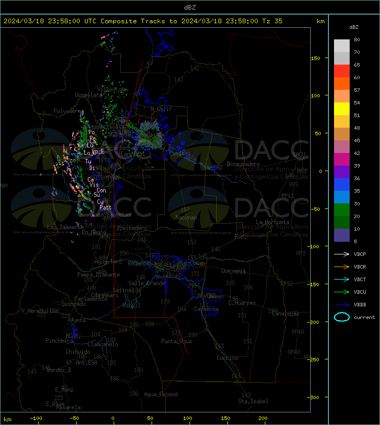The height and width of the screenshot is (425, 380).
Task: Click the 'VBCP' legend label
Action: pyautogui.click(x=360, y=254)
